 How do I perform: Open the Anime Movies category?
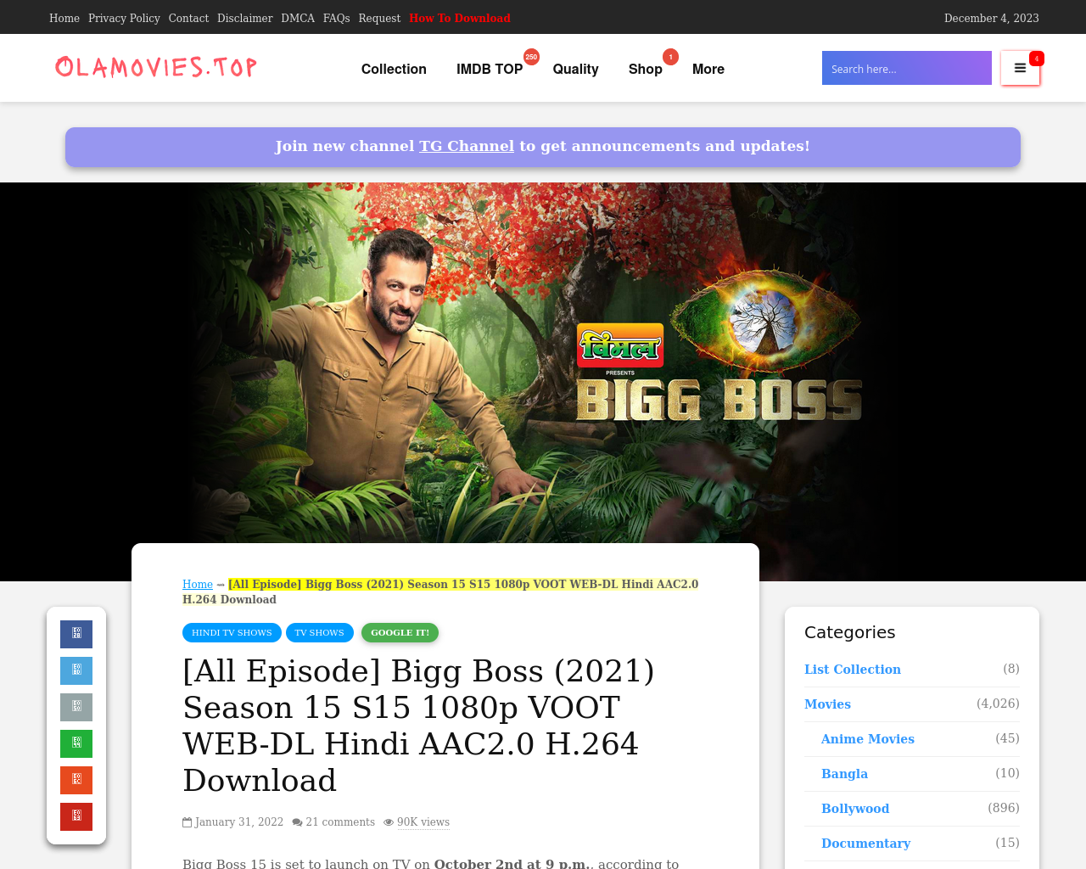pyautogui.click(x=868, y=739)
